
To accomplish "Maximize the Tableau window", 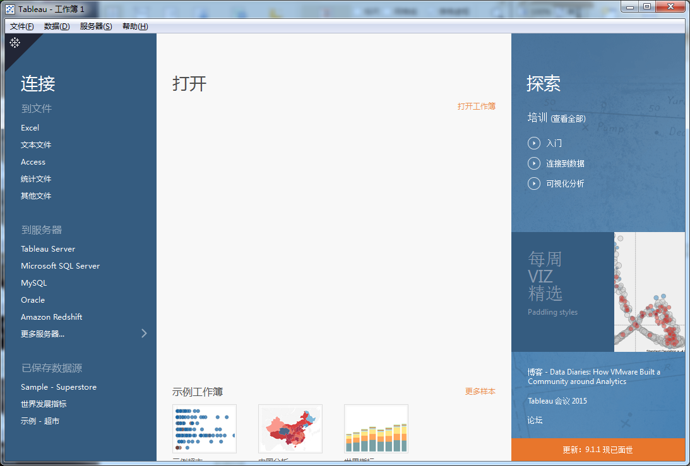I will [x=647, y=6].
